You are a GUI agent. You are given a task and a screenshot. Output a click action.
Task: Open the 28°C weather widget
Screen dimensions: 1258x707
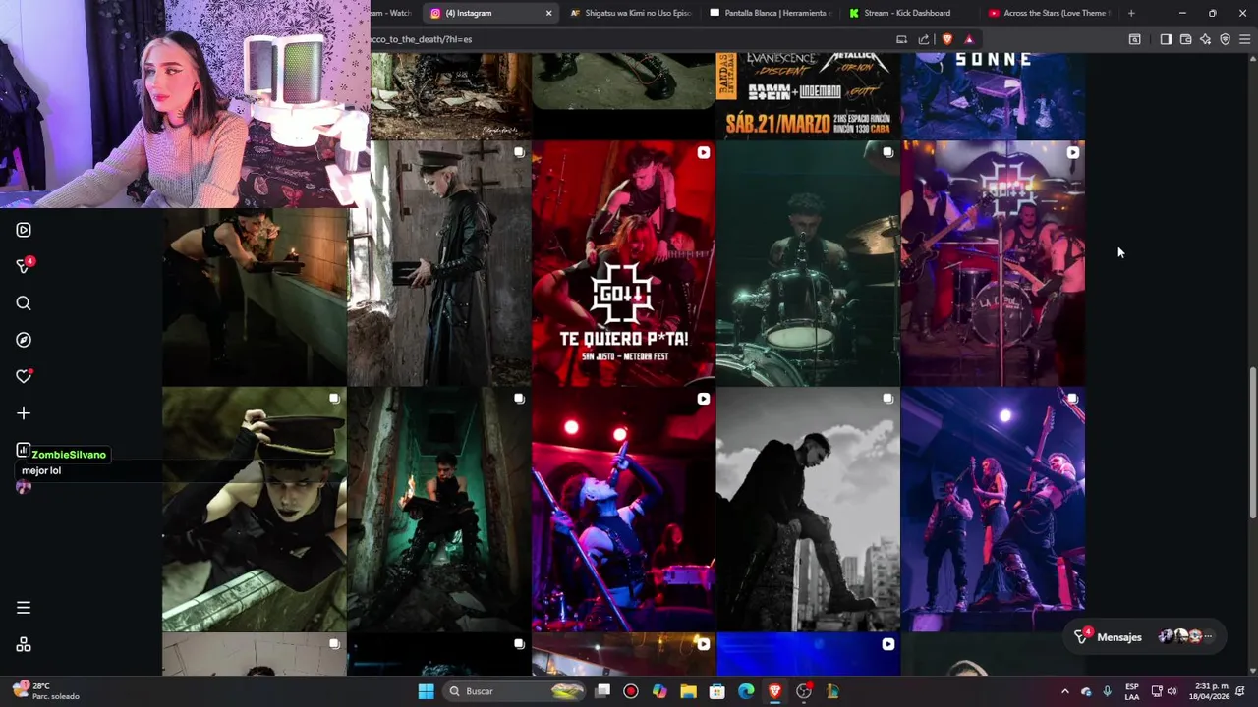point(45,691)
